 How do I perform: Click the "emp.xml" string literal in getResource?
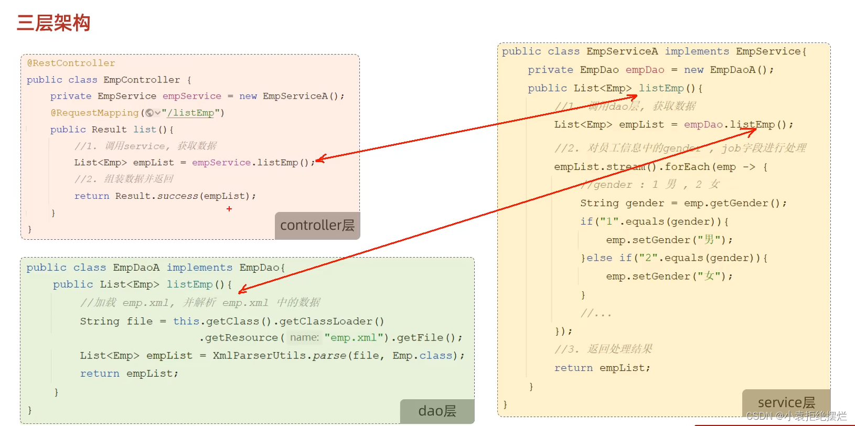coord(354,338)
